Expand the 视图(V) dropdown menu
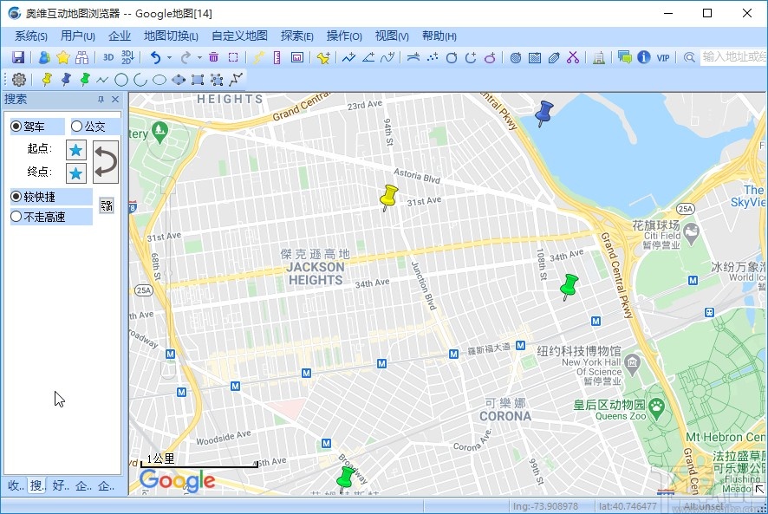The width and height of the screenshot is (768, 514). click(x=392, y=36)
